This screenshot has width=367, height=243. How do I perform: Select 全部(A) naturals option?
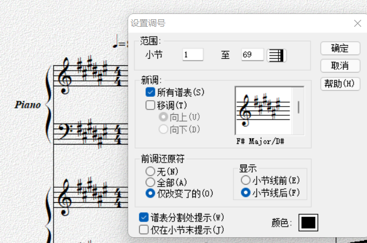(150, 182)
